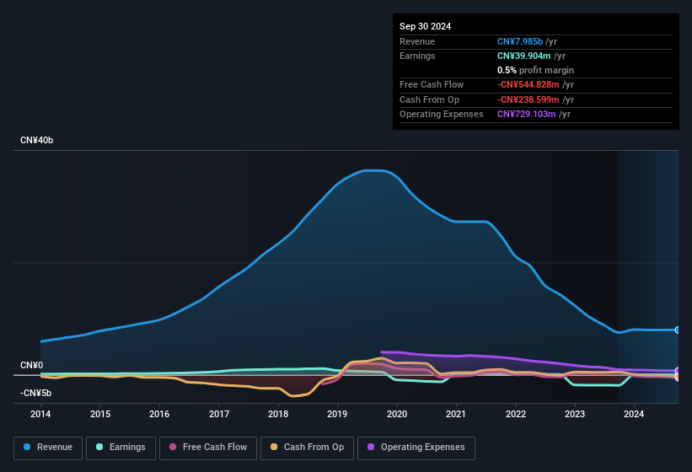Image resolution: width=692 pixels, height=472 pixels.
Task: Click the 2022 x-axis label
Action: click(x=516, y=414)
